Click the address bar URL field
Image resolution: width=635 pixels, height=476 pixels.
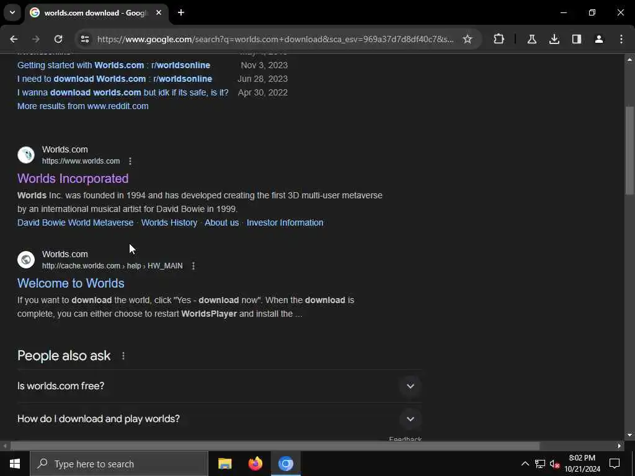click(275, 39)
